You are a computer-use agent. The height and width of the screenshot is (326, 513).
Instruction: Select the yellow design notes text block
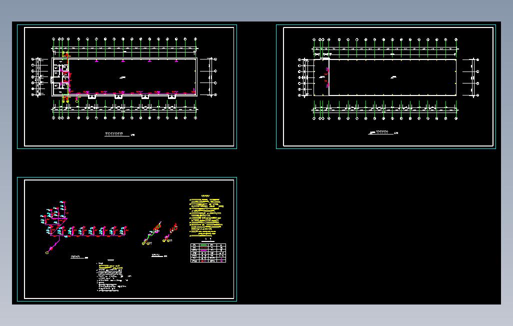[x=206, y=216]
